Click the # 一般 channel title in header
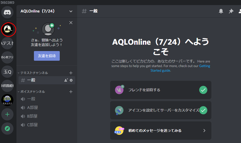This screenshot has height=143, width=241. [x=90, y=11]
